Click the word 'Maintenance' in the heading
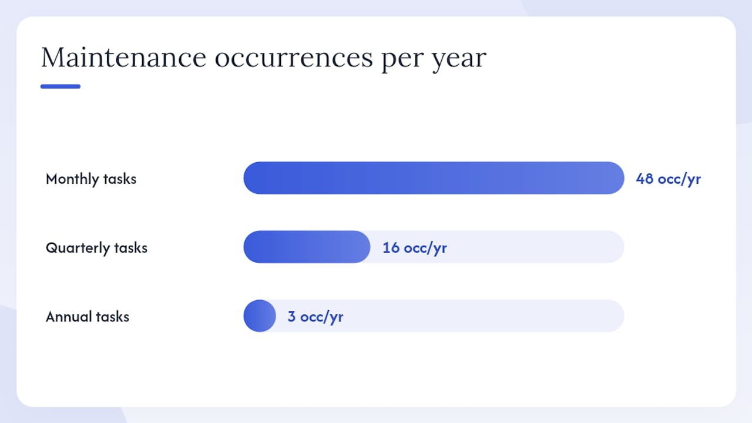The image size is (752, 423). pyautogui.click(x=123, y=57)
